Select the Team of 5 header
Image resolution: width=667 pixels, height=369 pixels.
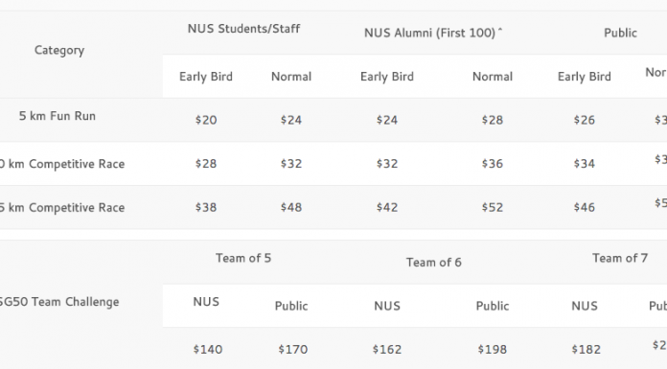click(243, 258)
